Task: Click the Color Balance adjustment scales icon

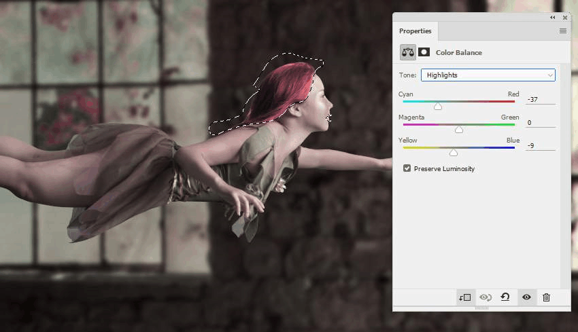Action: pyautogui.click(x=408, y=52)
